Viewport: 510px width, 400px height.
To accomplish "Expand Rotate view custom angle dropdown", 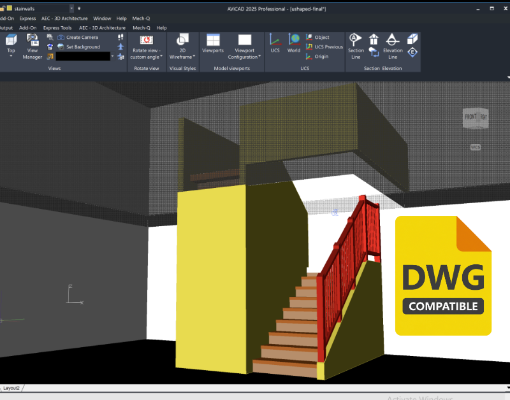I will coord(161,57).
